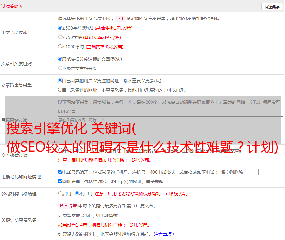Collapse the 过滤策略 section header
The image size is (285, 240).
(12, 6)
